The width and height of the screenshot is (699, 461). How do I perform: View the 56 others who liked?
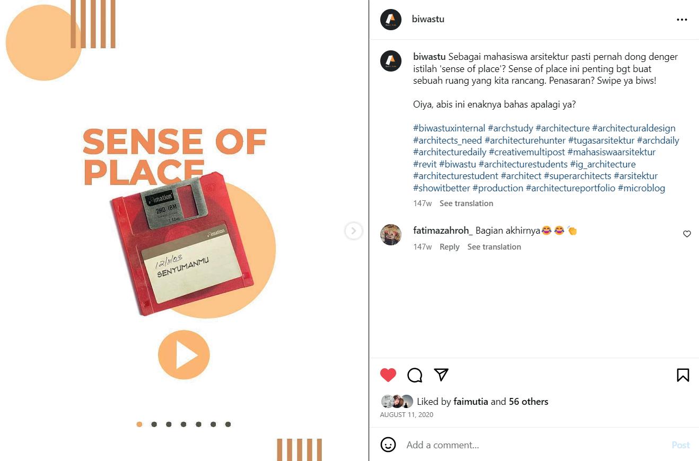click(x=528, y=402)
